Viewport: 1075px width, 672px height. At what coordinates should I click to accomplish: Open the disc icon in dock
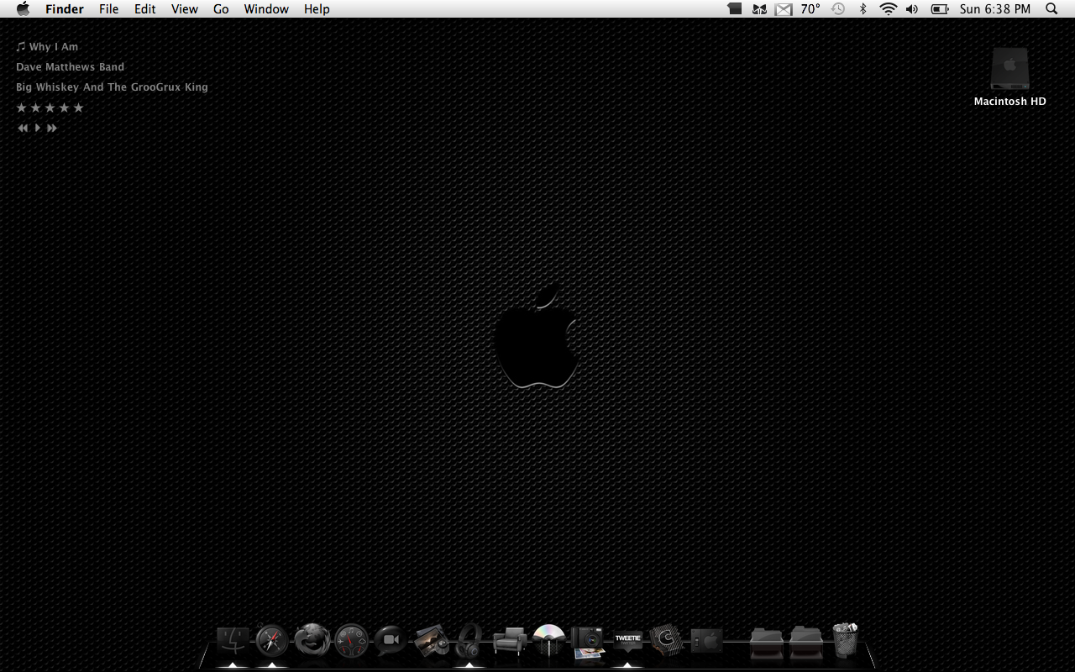[549, 641]
